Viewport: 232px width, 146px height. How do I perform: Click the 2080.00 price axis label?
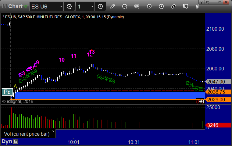(215, 49)
